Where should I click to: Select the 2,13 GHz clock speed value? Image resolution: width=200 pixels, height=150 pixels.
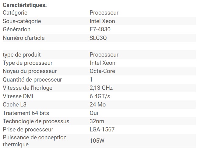(101, 88)
